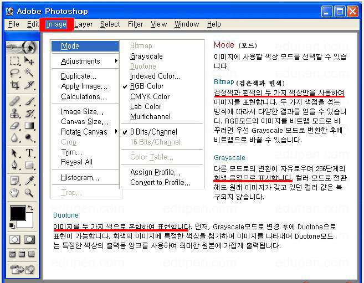Viewport: 364px width, 283px height.
Task: Select the Hand tool
Action: point(14,193)
